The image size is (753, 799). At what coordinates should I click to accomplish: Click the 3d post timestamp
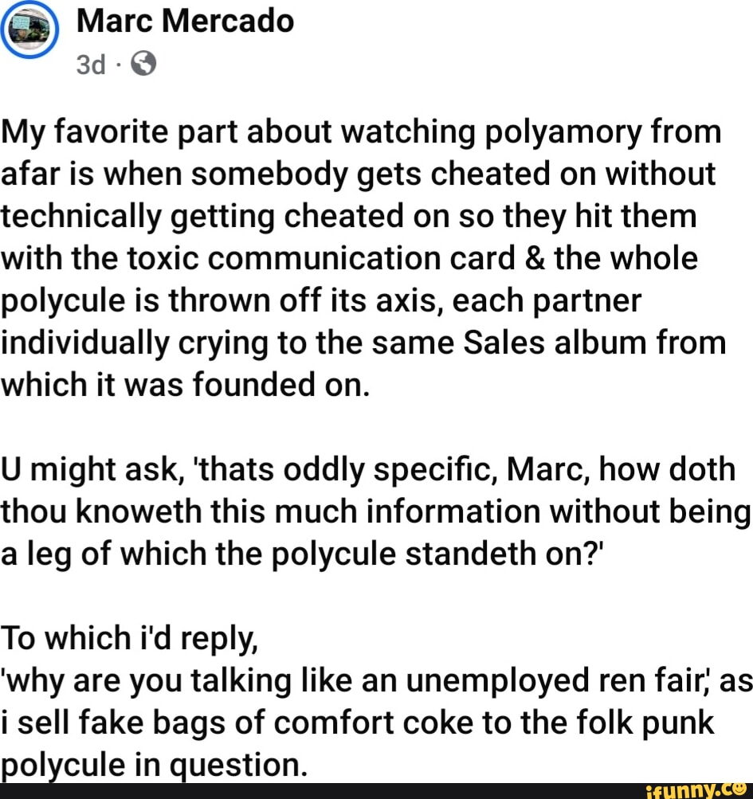[x=91, y=65]
